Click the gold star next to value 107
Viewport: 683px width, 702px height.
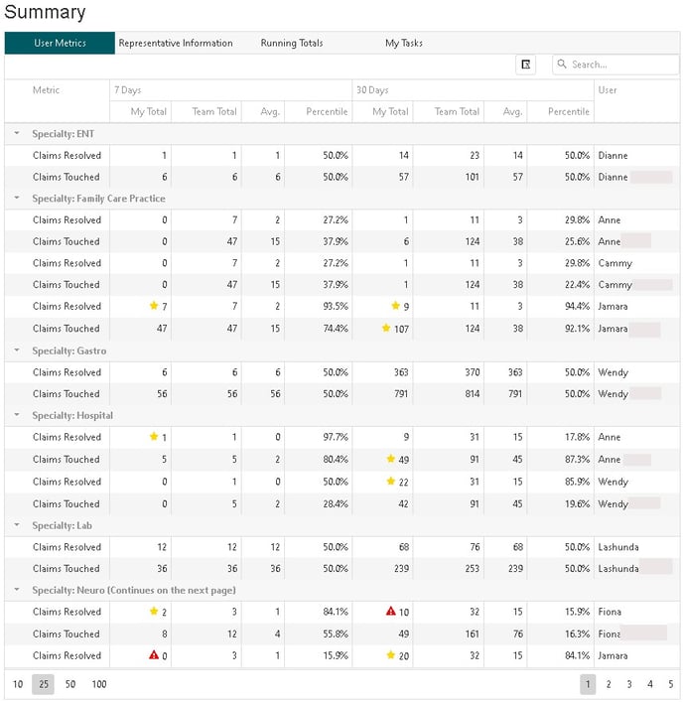[x=386, y=328]
